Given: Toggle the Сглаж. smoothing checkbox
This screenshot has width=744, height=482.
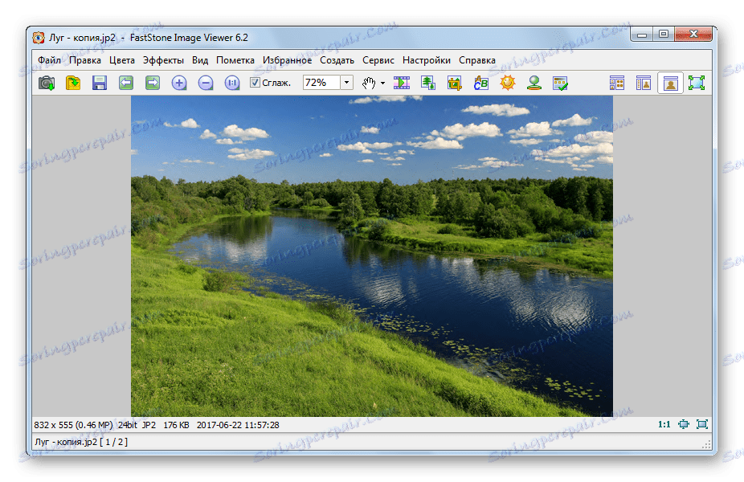Looking at the screenshot, I should [255, 83].
